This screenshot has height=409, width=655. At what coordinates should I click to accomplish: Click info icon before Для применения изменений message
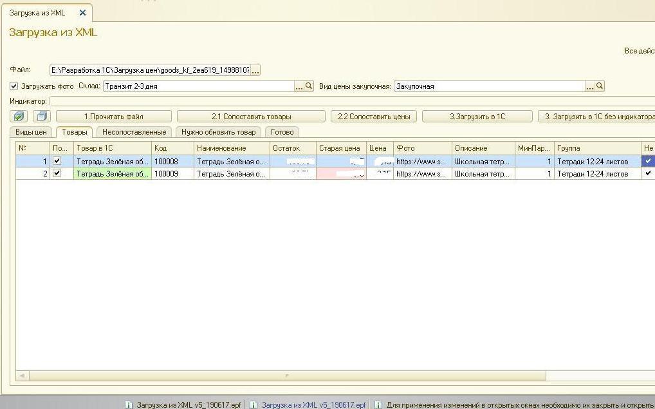point(378,405)
